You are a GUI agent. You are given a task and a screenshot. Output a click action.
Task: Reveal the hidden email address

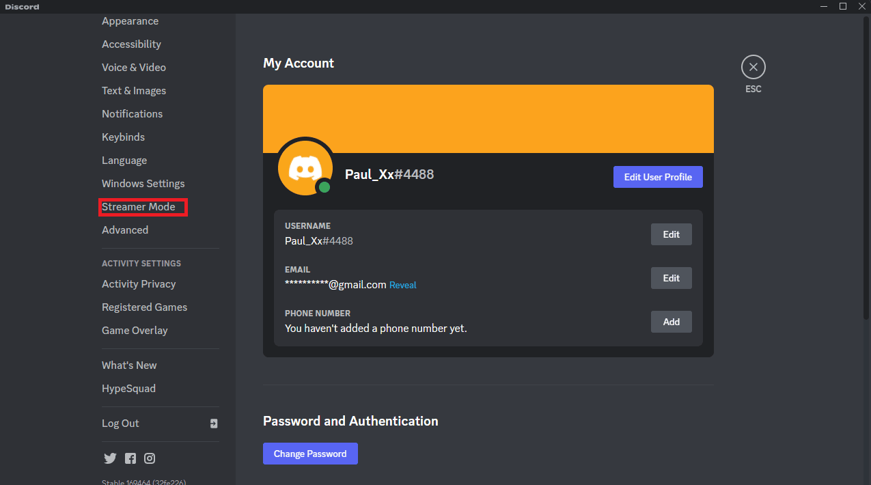click(402, 285)
